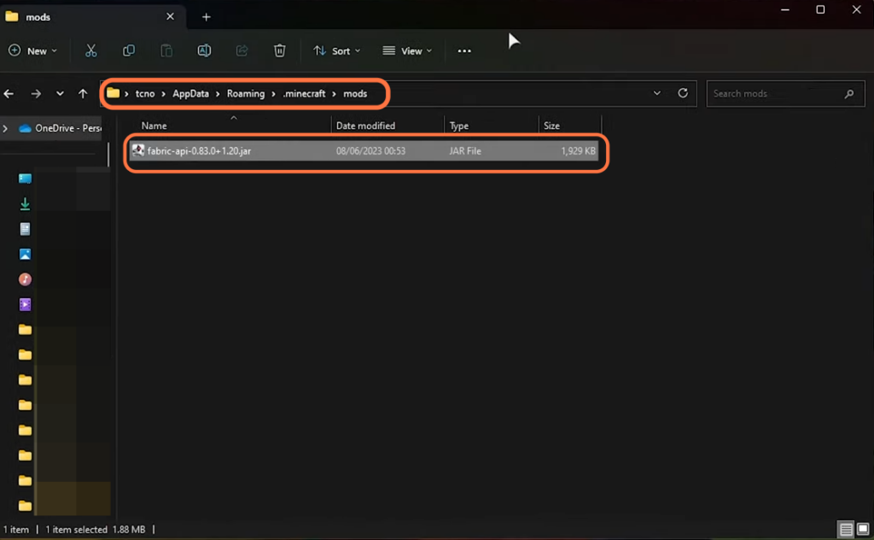The width and height of the screenshot is (874, 540).
Task: Click the Share icon in toolbar
Action: tap(242, 50)
